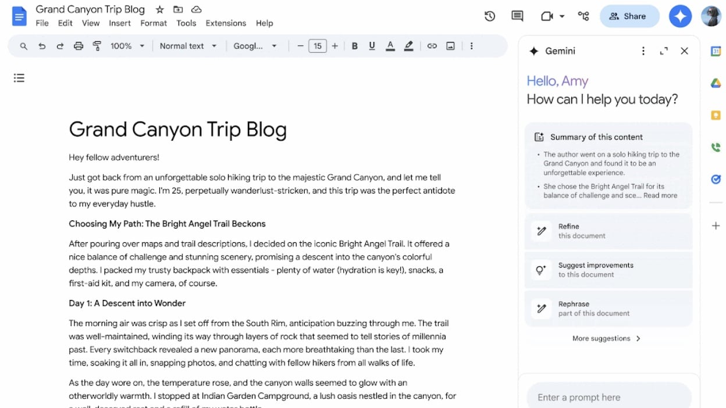726x408 pixels.
Task: Show document outline icon
Action: click(19, 78)
